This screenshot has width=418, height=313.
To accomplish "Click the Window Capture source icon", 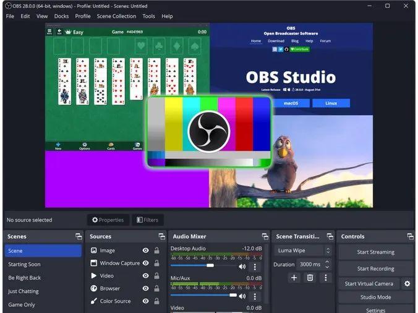I will point(93,263).
